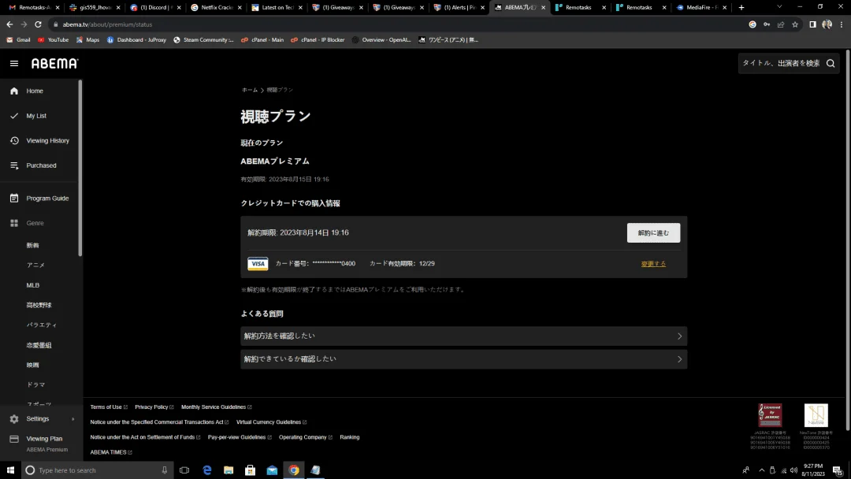This screenshot has width=851, height=479.
Task: Click the title search field
Action: (782, 64)
